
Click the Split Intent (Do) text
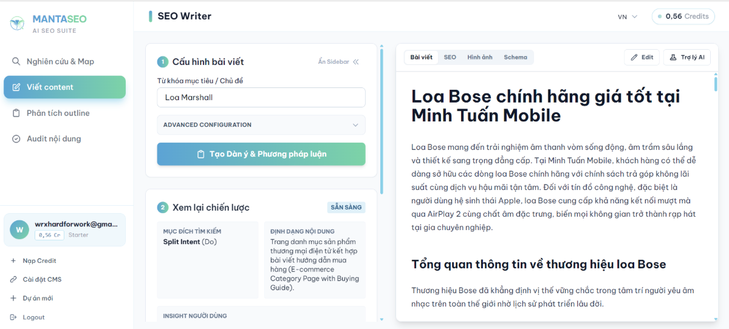(x=190, y=242)
